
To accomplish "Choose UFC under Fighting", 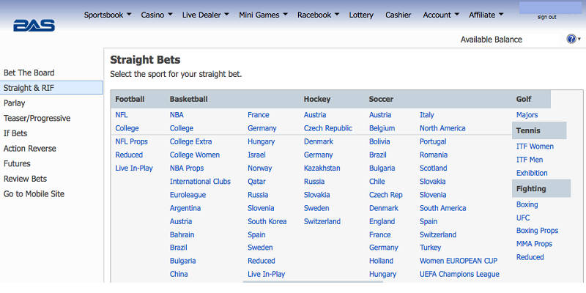I will pyautogui.click(x=523, y=218).
